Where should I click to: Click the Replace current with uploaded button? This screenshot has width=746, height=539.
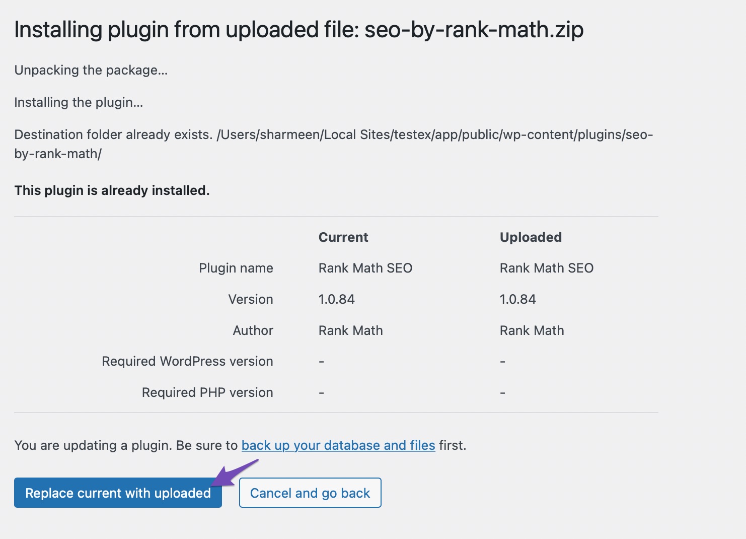click(x=118, y=493)
